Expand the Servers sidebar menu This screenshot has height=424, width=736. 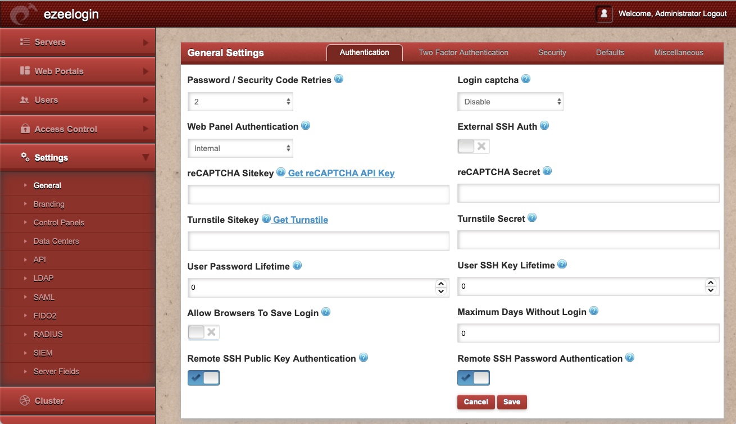click(x=78, y=42)
